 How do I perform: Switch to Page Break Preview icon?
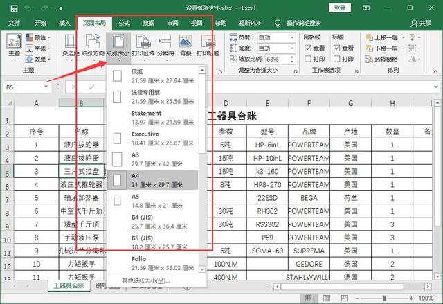point(345,298)
